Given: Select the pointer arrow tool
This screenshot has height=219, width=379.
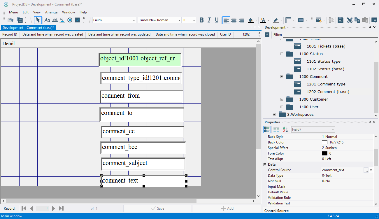Looking at the screenshot, I should click(x=38, y=20).
